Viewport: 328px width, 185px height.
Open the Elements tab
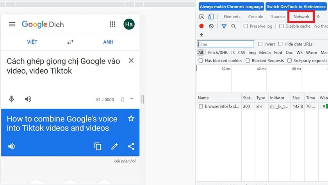(x=232, y=17)
